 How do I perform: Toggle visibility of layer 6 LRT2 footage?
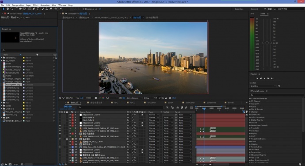tap(60, 128)
